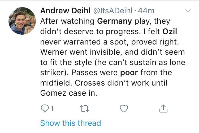The width and height of the screenshot is (199, 133).
Task: Click the bold word Ozil
Action: (170, 31)
